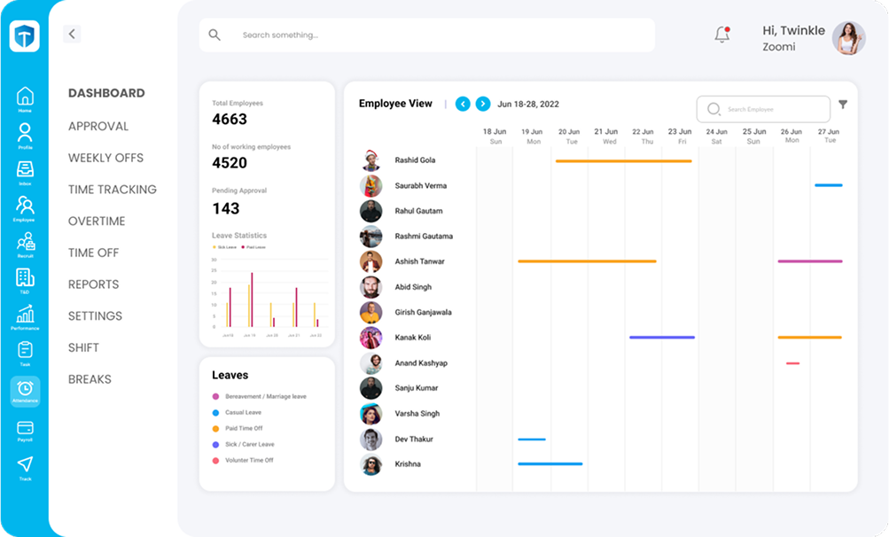The height and width of the screenshot is (537, 889).
Task: Open the Track navigation icon
Action: [25, 466]
